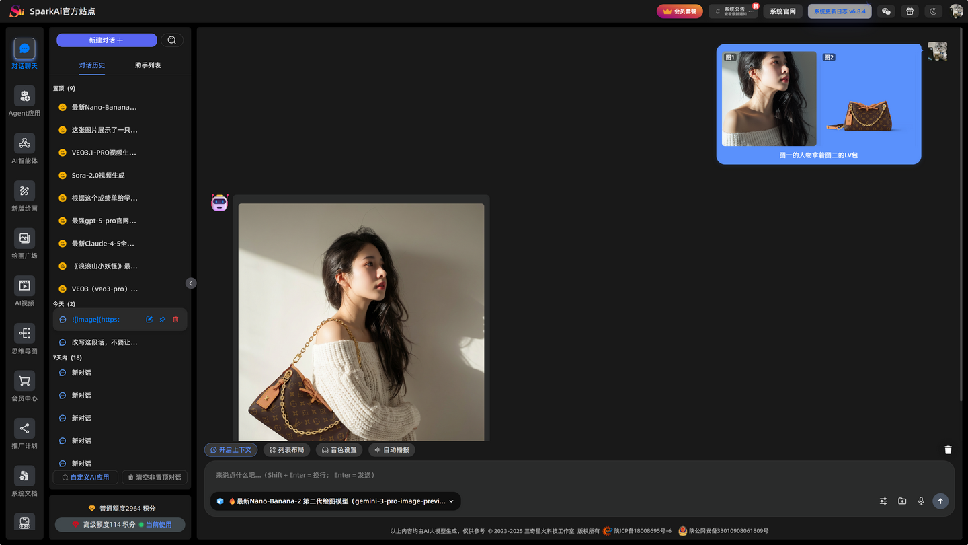Open 系统文档 in the sidebar
This screenshot has height=545, width=968.
point(24,482)
